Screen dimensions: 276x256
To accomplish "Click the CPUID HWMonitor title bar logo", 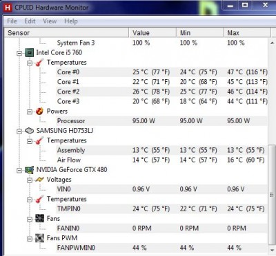I will coord(8,8).
